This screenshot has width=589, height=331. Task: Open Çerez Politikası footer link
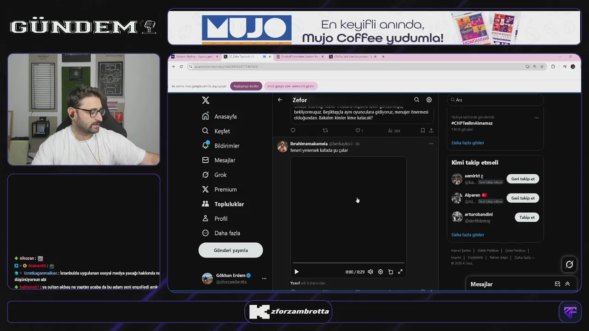pyautogui.click(x=515, y=251)
